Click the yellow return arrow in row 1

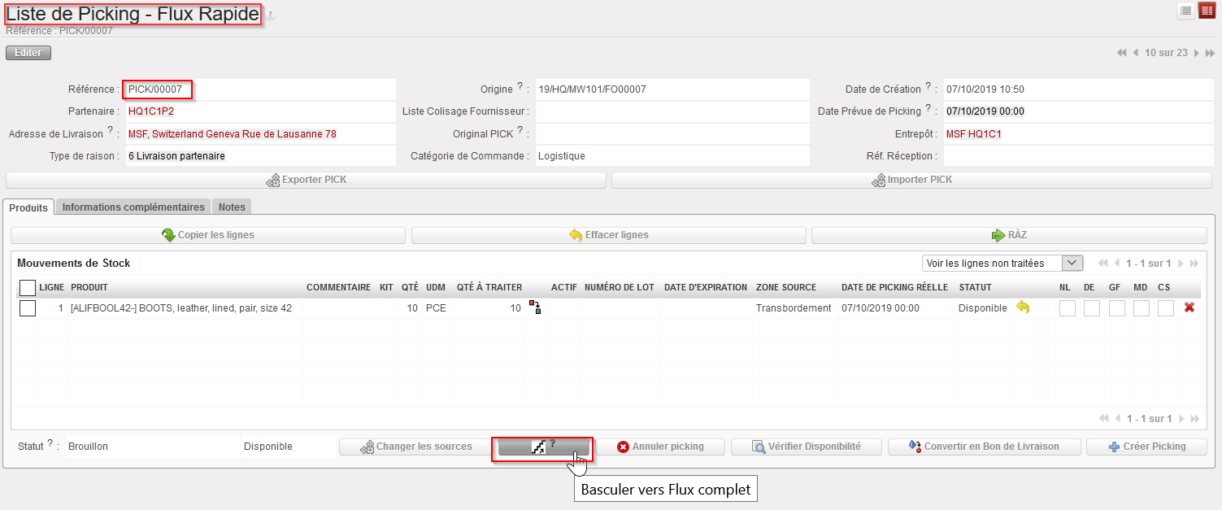[1023, 307]
